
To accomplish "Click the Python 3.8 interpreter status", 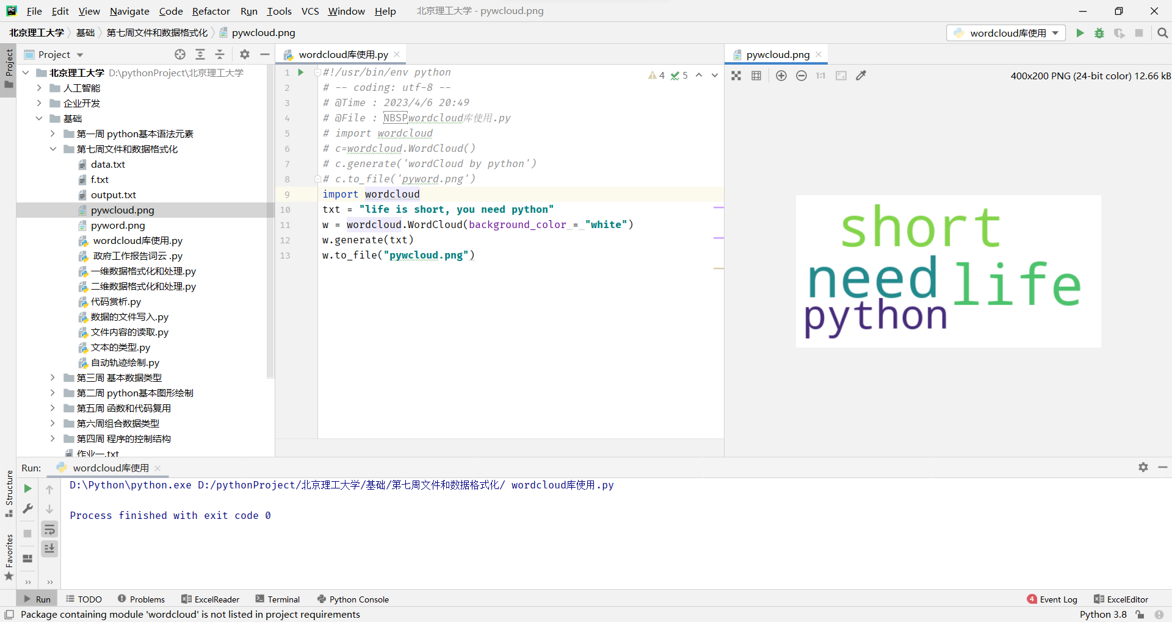I will pos(1103,614).
